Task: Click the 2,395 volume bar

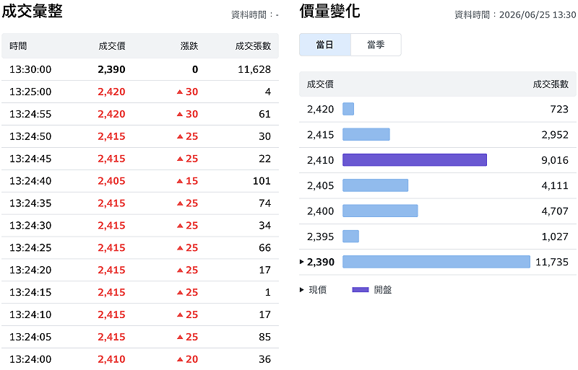Action: click(350, 237)
